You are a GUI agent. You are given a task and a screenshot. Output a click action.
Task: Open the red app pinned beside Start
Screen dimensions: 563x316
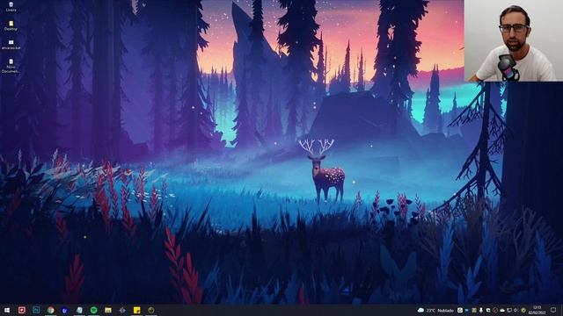coord(21,310)
